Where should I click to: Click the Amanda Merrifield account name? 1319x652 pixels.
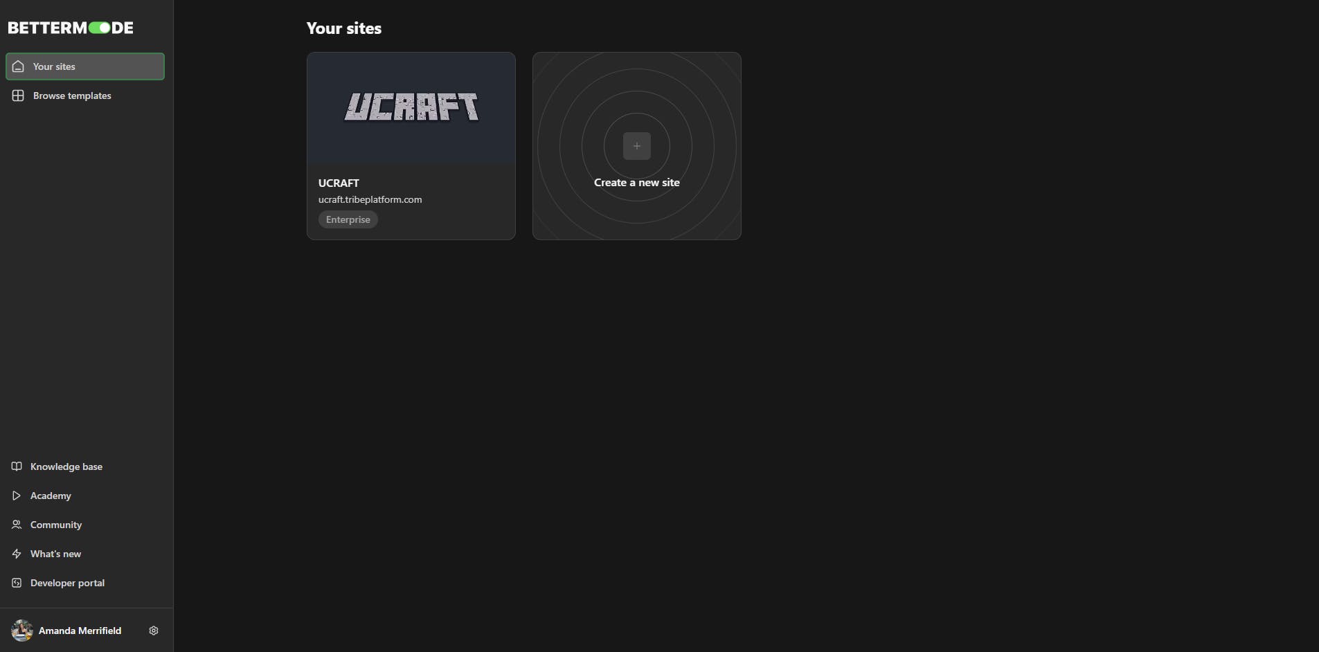pyautogui.click(x=80, y=631)
